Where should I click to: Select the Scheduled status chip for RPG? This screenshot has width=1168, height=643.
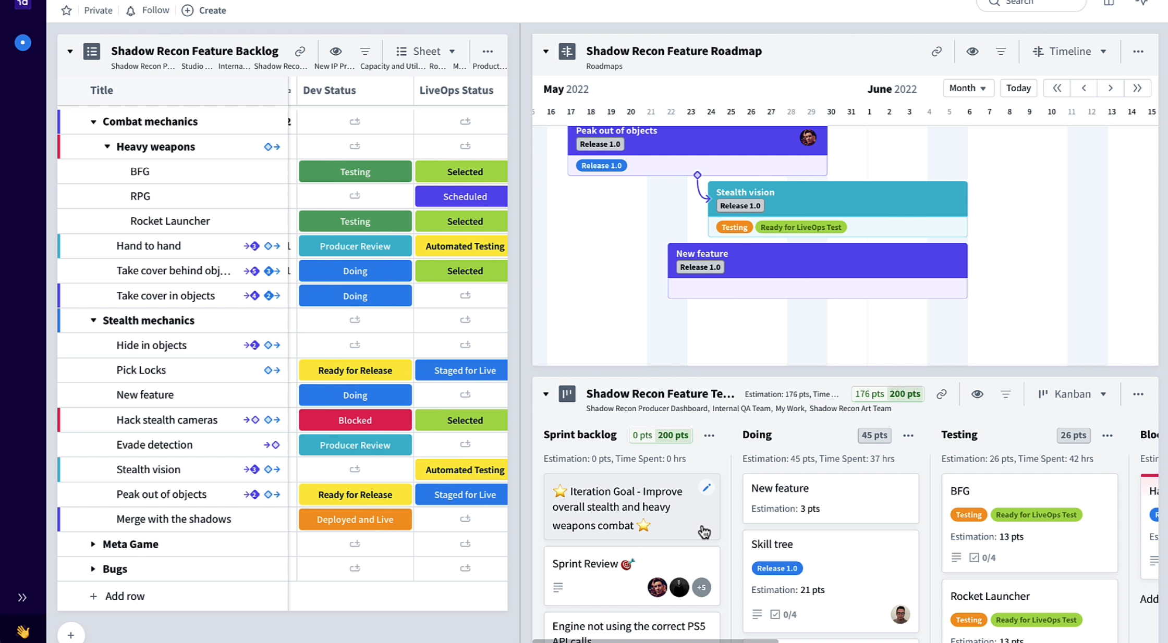[461, 196]
